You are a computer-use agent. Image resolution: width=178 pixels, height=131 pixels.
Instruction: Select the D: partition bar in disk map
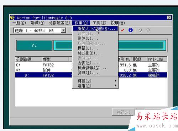coord(110,45)
